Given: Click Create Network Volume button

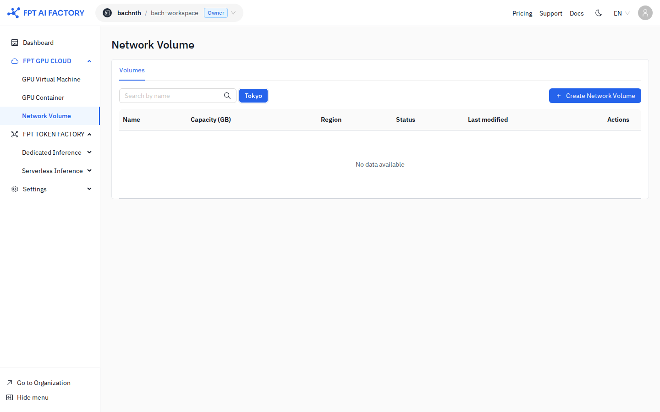Looking at the screenshot, I should pyautogui.click(x=595, y=96).
